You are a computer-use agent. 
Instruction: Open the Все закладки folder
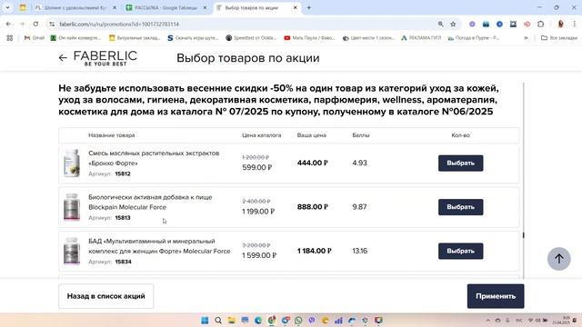click(559, 38)
